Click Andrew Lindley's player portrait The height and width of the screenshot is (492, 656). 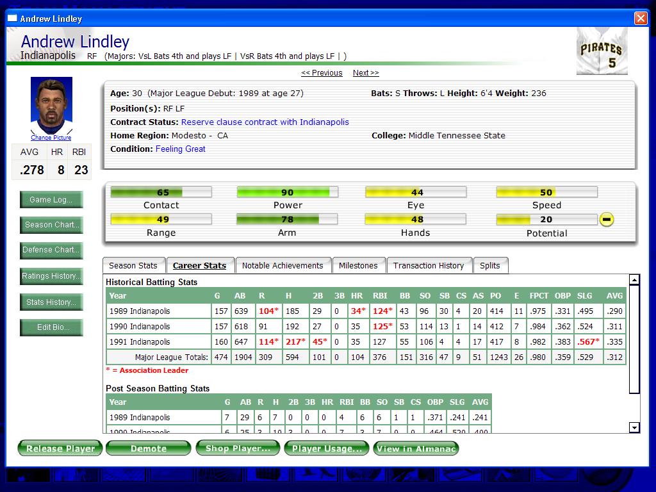[x=51, y=106]
